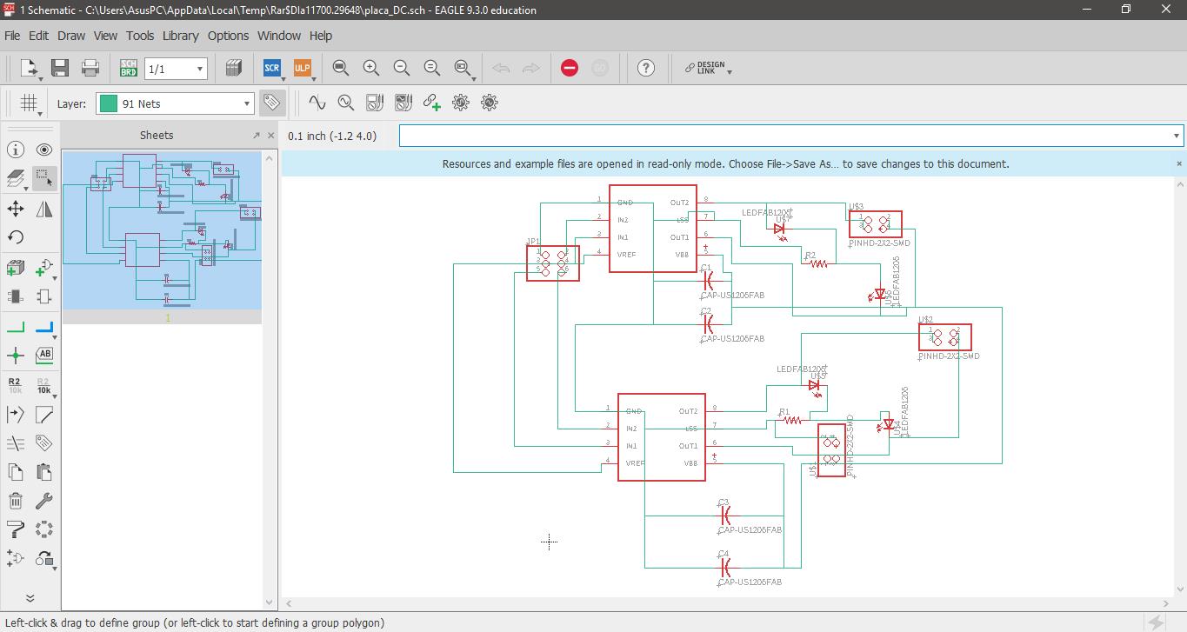This screenshot has width=1187, height=632.
Task: Dismiss the read-only mode notice
Action: pos(1179,163)
